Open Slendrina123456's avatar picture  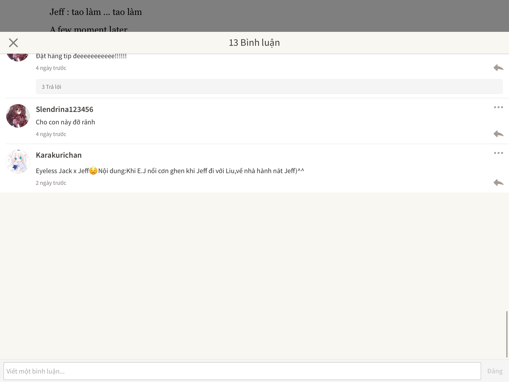(x=18, y=116)
